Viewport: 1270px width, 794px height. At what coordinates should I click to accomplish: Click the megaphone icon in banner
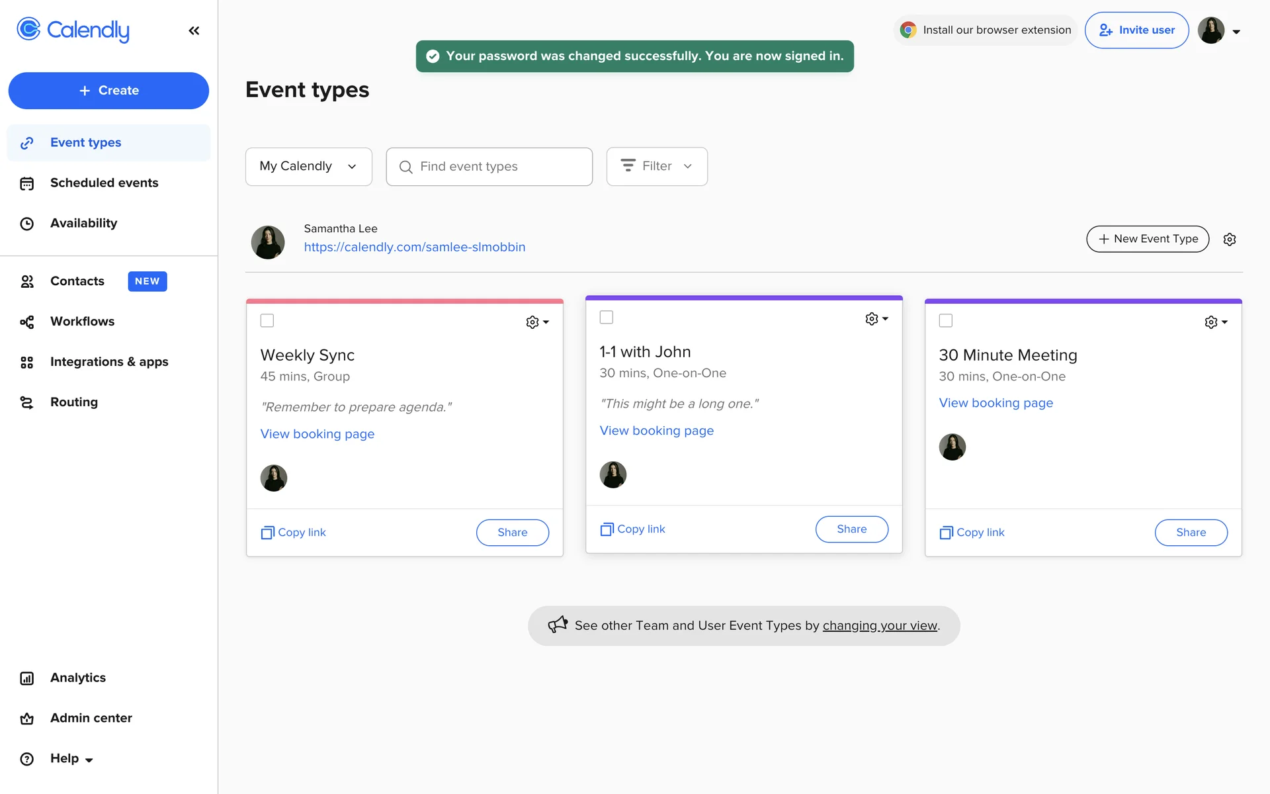(x=558, y=625)
